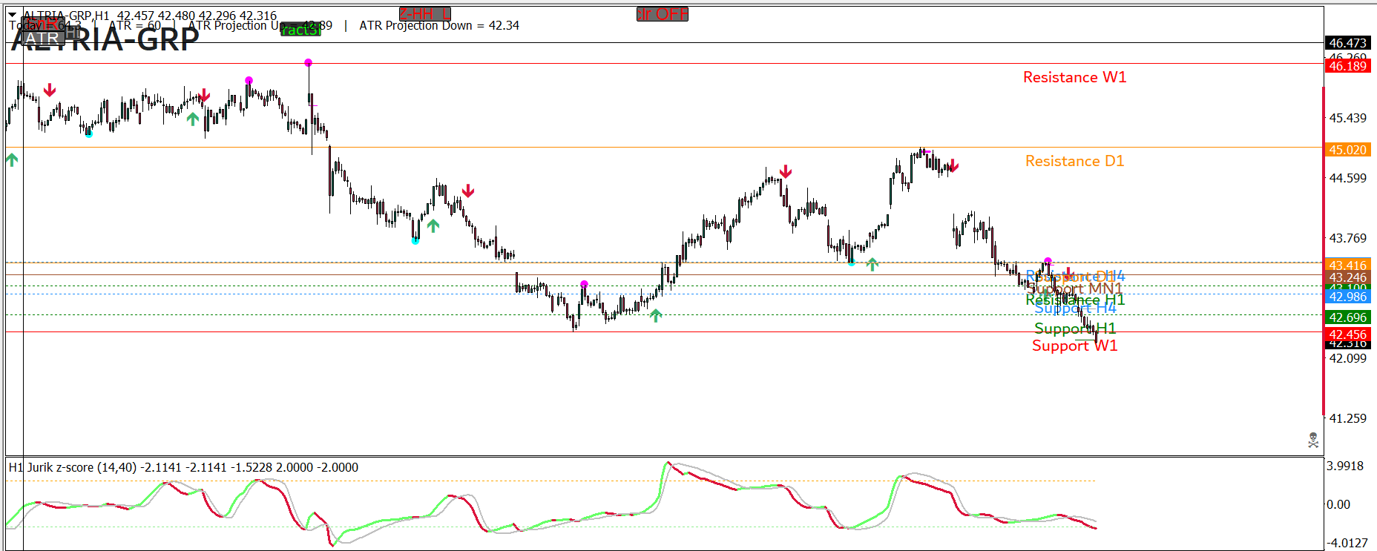Click the blue 42.986 price tag

click(x=1347, y=297)
